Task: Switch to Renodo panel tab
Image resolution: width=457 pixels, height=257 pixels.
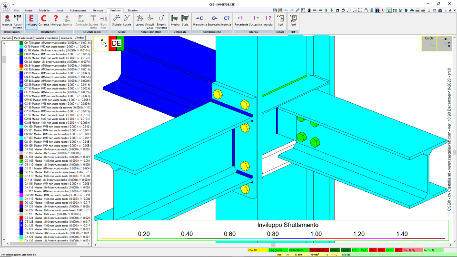Action: tap(7, 38)
